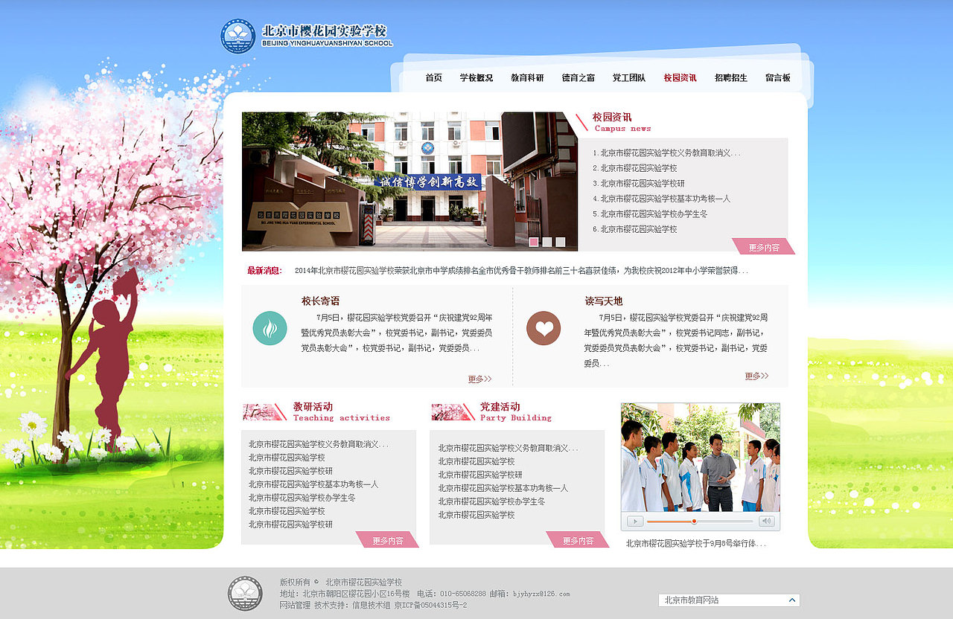Screen dimensions: 953x619
Task: Click 更多内容 button under Teaching activities
Action: pos(387,540)
